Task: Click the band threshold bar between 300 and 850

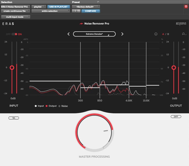Action: 90,88
